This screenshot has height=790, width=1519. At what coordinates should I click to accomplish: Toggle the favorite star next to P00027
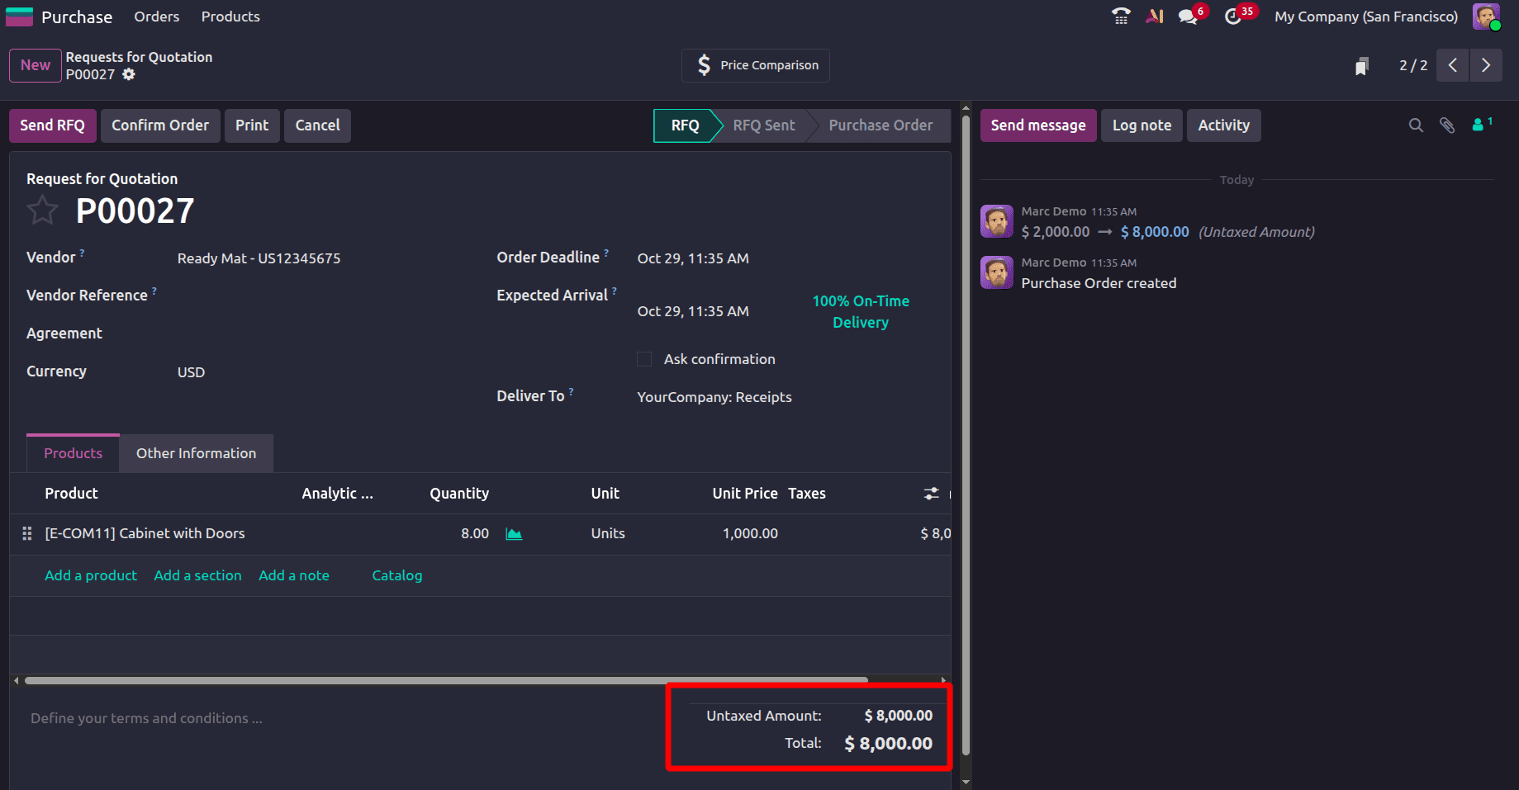(x=42, y=210)
